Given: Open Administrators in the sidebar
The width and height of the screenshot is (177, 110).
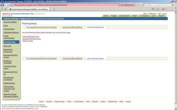Looking at the screenshot, I should click(9, 29).
